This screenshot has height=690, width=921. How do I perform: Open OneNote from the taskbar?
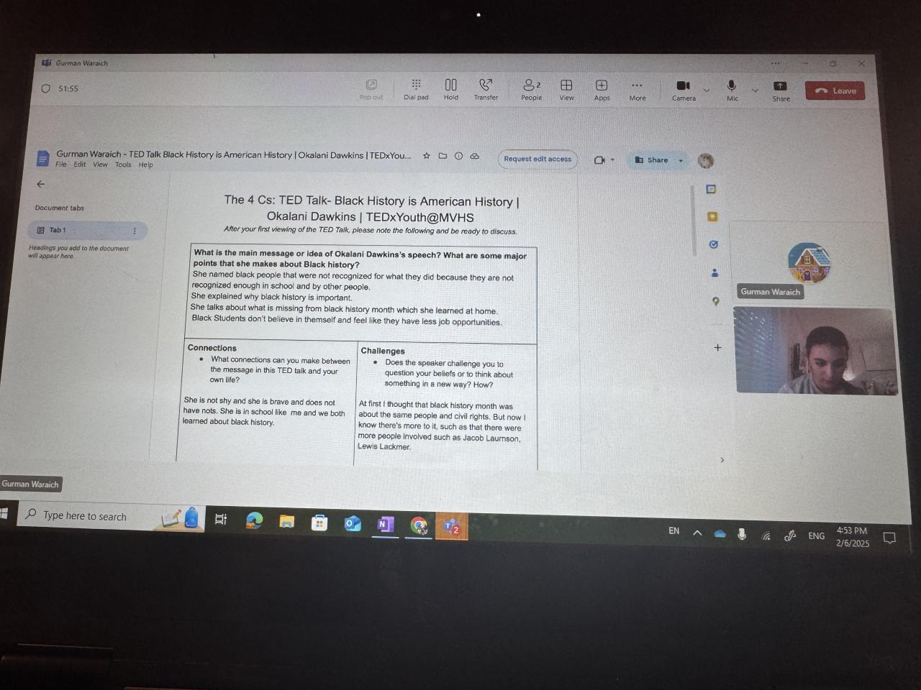click(385, 525)
